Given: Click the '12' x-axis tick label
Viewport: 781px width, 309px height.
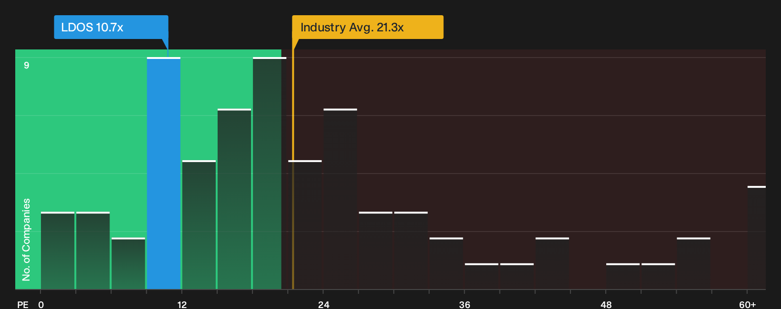Looking at the screenshot, I should [182, 304].
